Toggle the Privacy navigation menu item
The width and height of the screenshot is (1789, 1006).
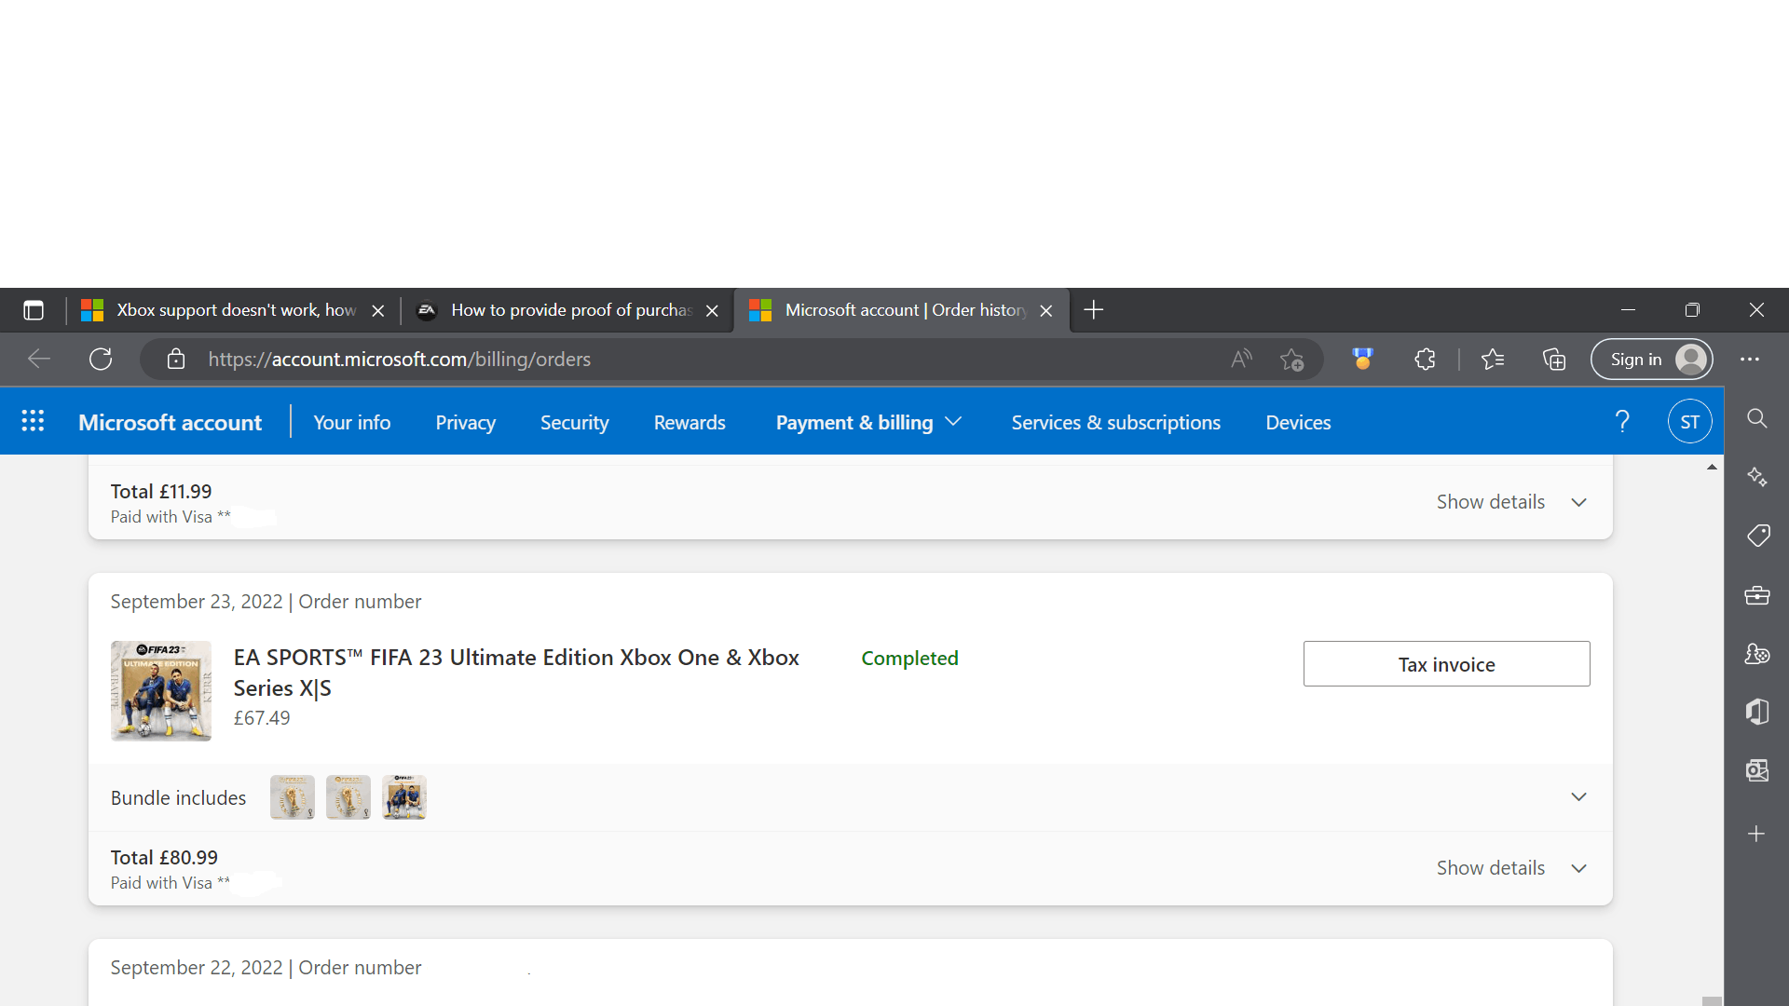[x=466, y=421]
